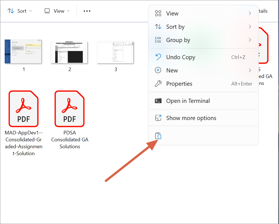The height and width of the screenshot is (224, 279).
Task: Select Group by in the context menu
Action: [178, 40]
